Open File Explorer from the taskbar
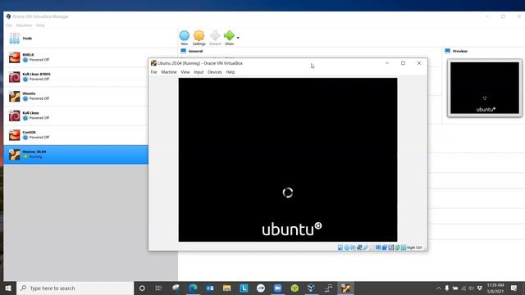 click(226, 288)
